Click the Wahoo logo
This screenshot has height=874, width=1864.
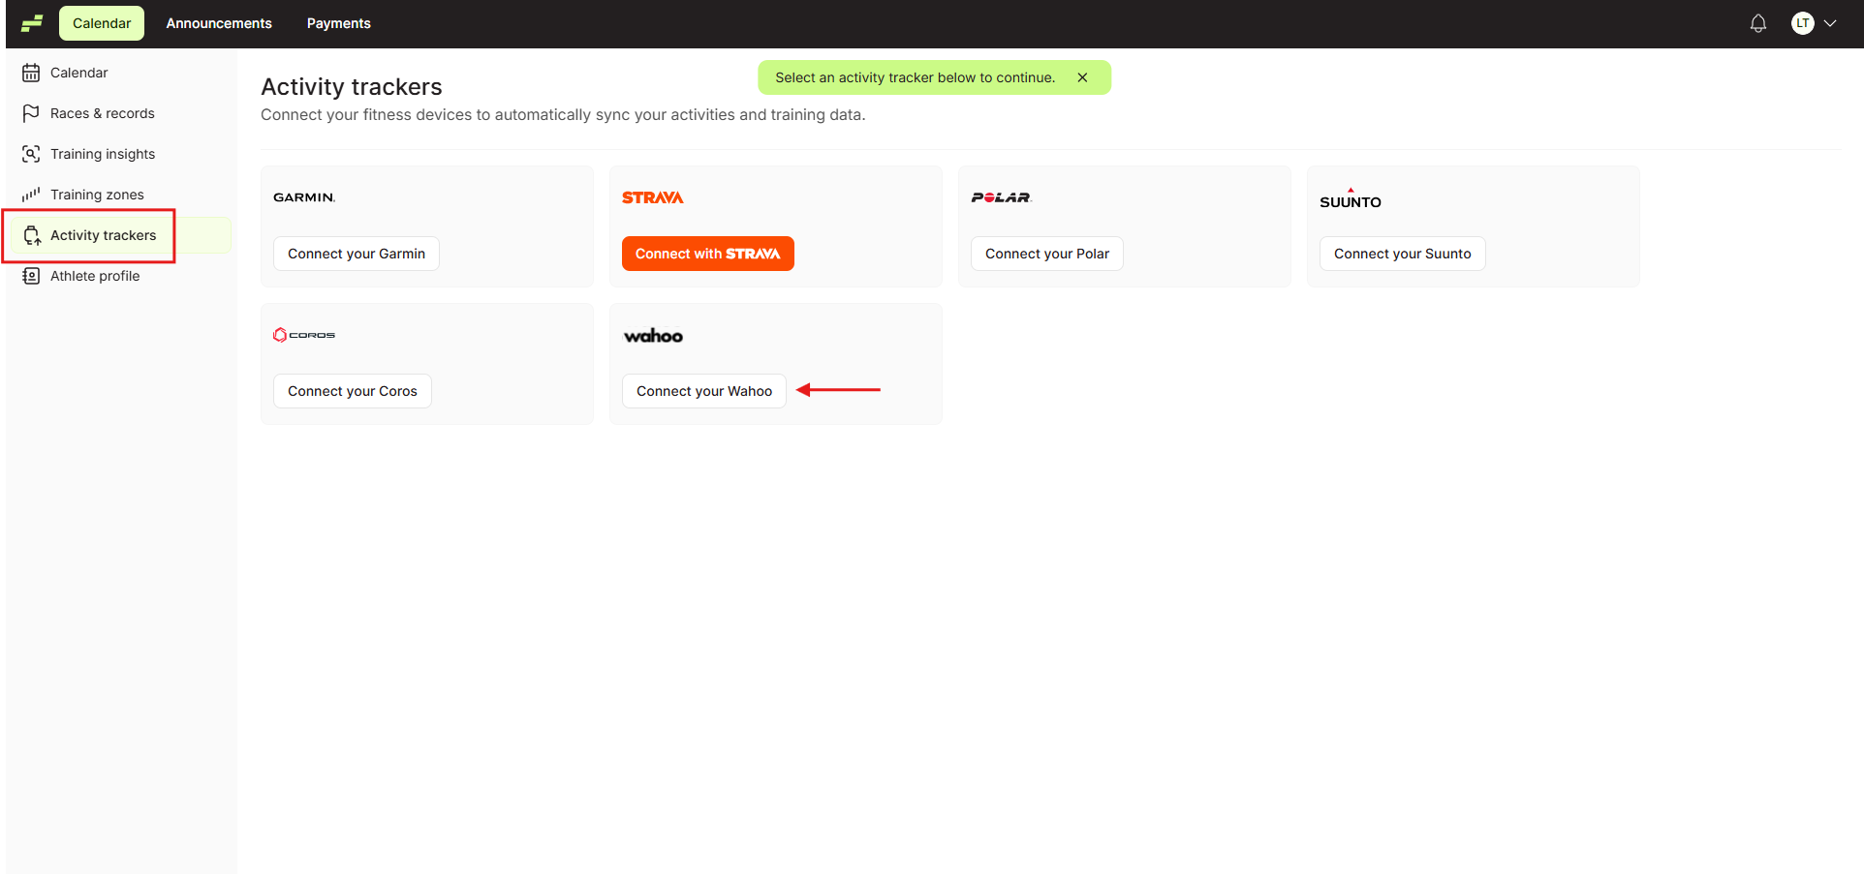point(654,336)
